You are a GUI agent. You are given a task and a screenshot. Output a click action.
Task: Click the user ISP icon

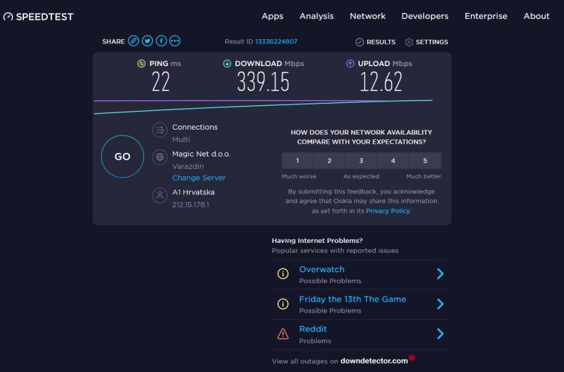[160, 195]
